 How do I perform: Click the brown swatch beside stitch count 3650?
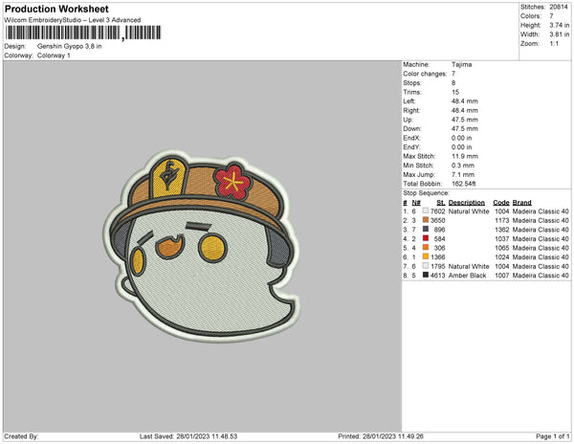point(426,220)
